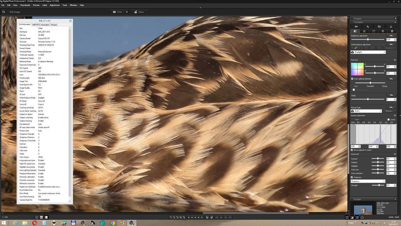Select the basic adjustment tool tab
This screenshot has width=401, height=226.
(355, 31)
